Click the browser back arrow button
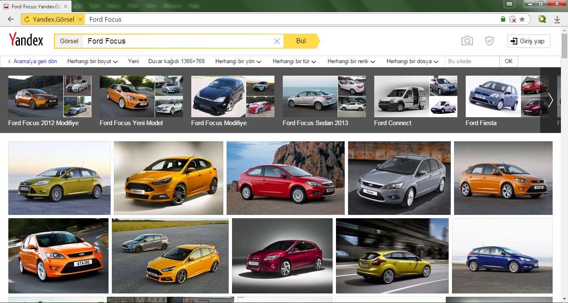This screenshot has width=568, height=303. (11, 19)
